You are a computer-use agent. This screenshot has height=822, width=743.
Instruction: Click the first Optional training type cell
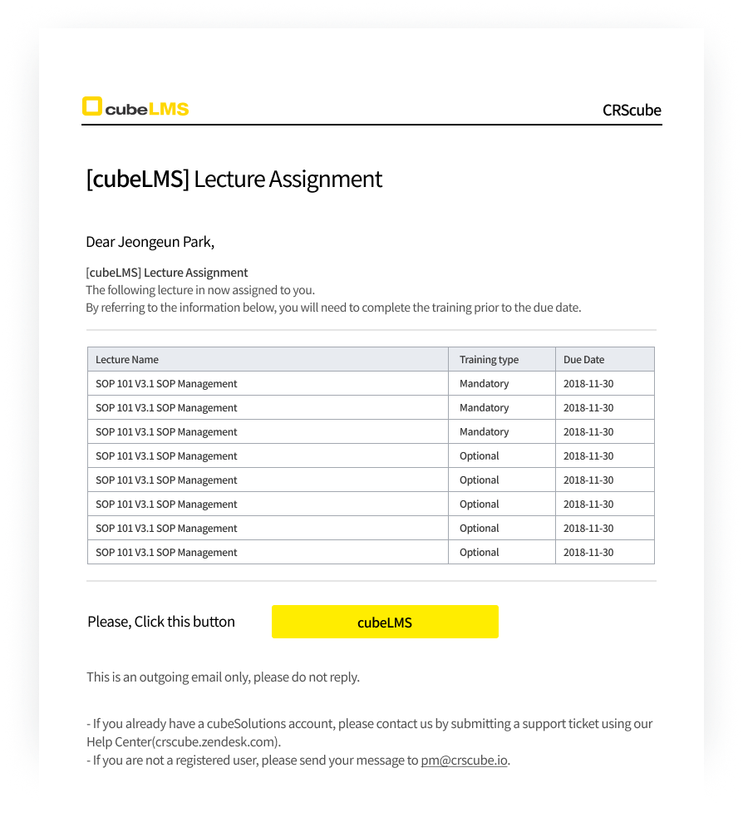point(480,456)
